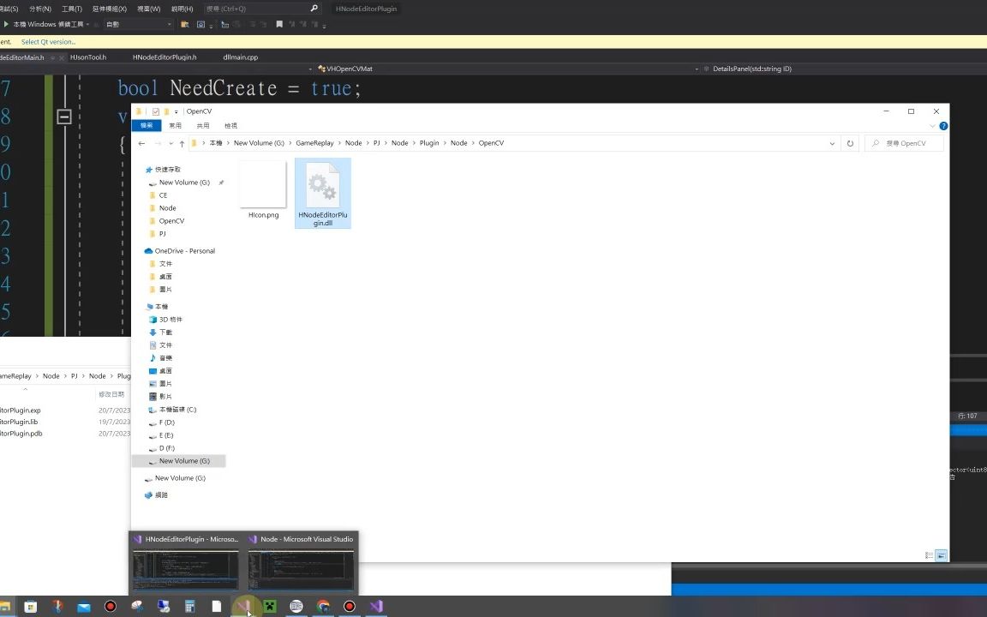The image size is (987, 617).
Task: Open the 共用 ribbon tab
Action: [x=203, y=125]
